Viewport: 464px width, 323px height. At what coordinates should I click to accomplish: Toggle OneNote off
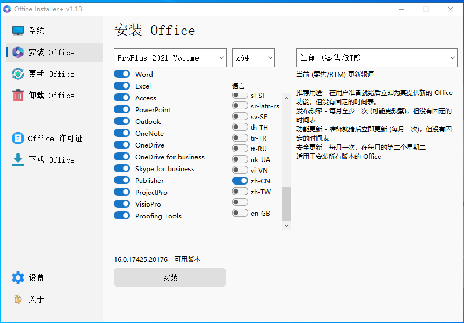122,133
